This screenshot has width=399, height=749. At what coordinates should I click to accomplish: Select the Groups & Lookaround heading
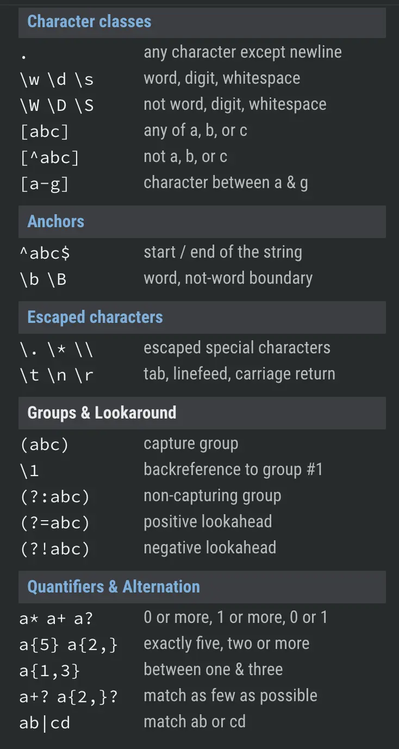point(202,413)
